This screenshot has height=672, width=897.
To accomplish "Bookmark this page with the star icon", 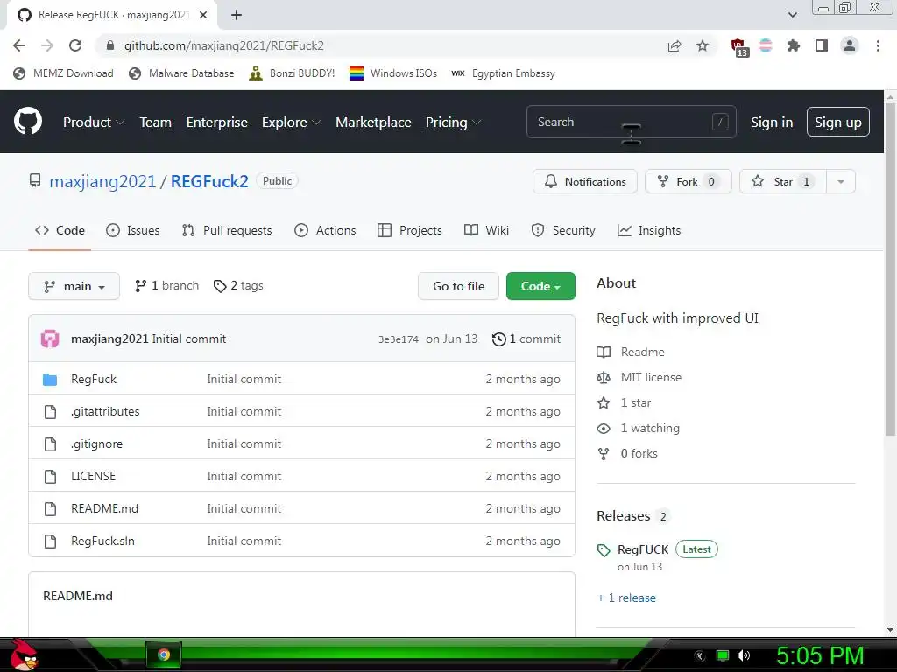I will (x=703, y=45).
